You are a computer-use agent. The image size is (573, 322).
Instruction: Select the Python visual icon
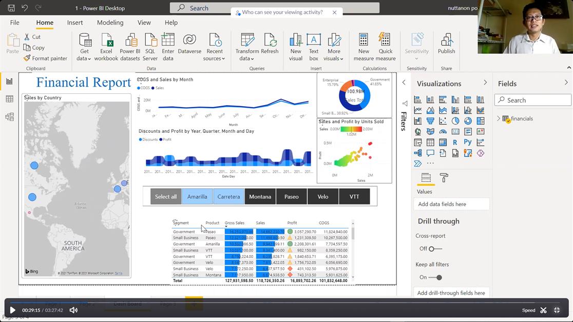[x=467, y=143]
